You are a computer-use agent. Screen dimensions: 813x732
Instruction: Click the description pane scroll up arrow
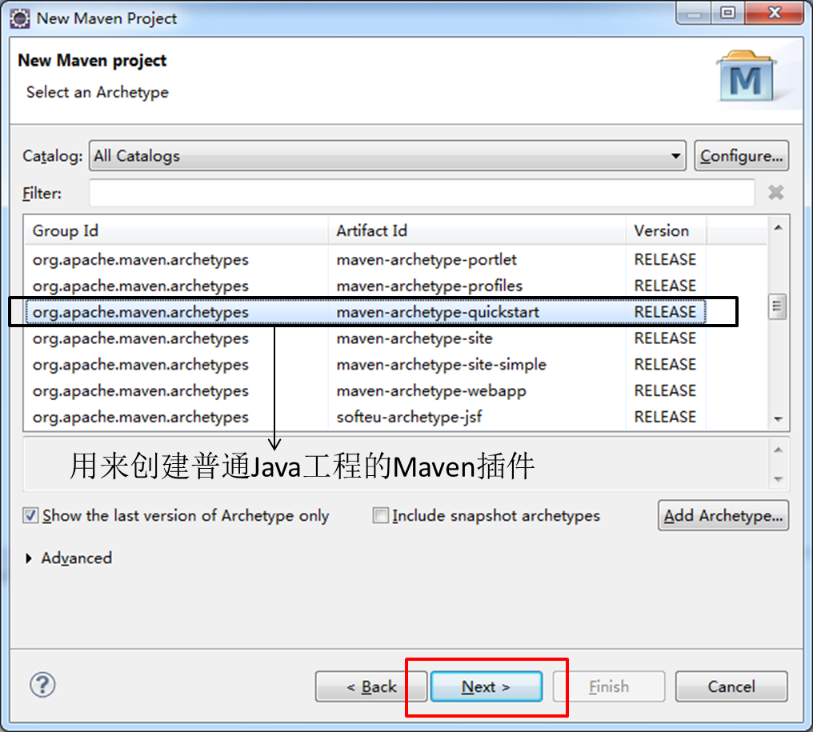coord(779,450)
